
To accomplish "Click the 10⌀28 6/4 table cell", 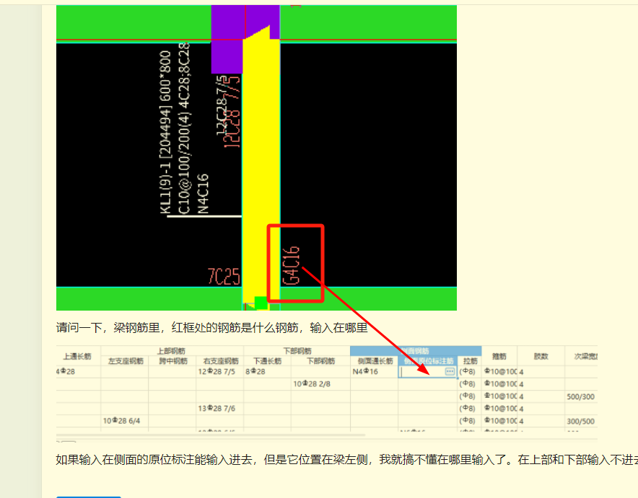I will point(125,421).
